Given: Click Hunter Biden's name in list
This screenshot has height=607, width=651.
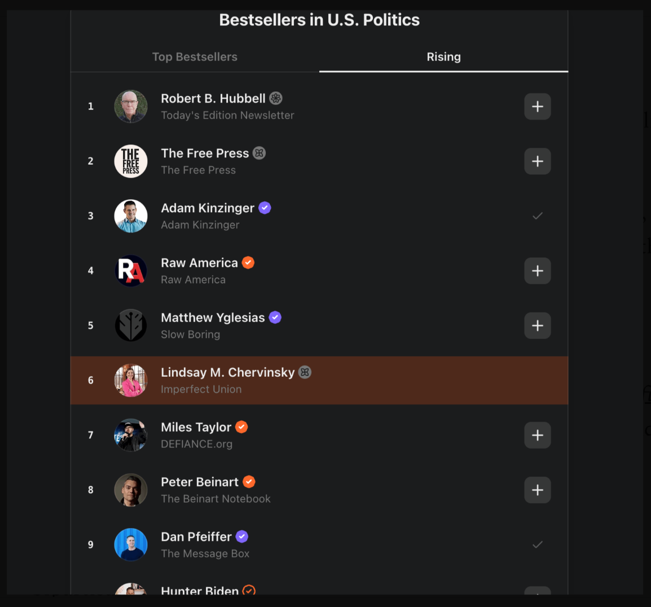Looking at the screenshot, I should click(x=200, y=590).
